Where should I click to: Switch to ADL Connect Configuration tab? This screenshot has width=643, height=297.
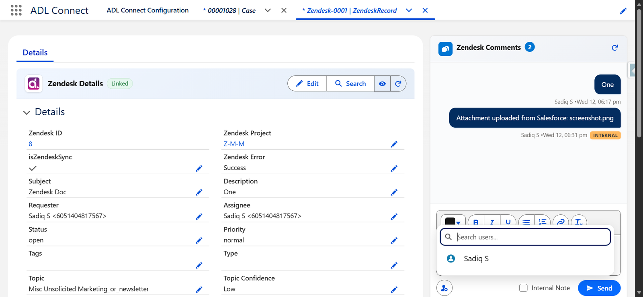point(147,10)
